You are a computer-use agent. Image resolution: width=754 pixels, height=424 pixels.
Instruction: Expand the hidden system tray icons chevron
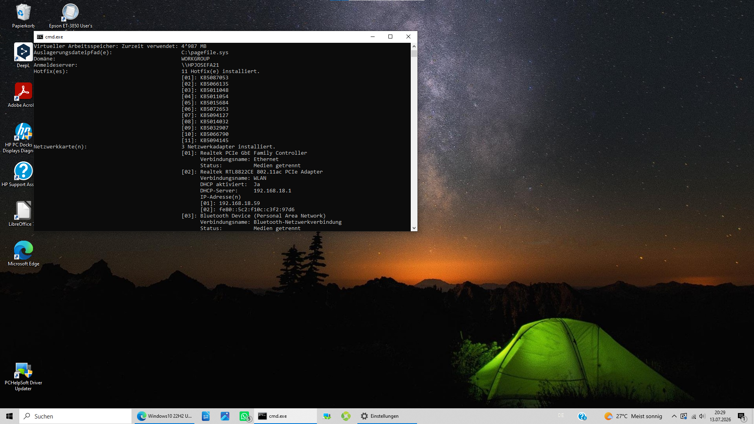click(674, 416)
